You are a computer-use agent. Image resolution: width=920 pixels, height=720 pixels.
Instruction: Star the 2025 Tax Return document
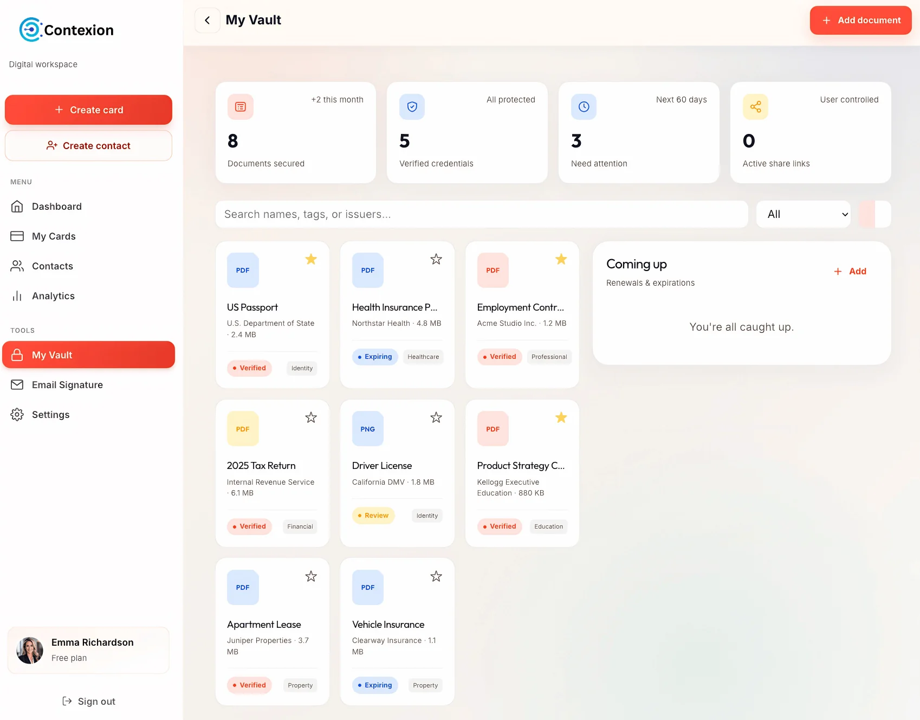[311, 417]
